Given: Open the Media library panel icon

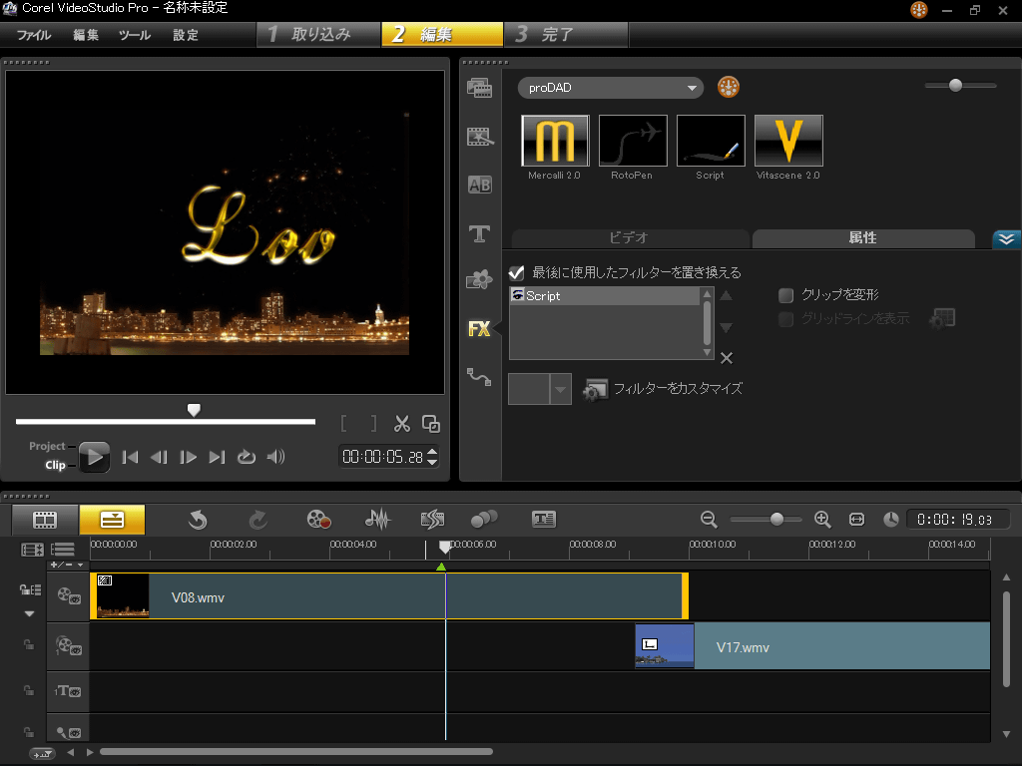Looking at the screenshot, I should [479, 88].
